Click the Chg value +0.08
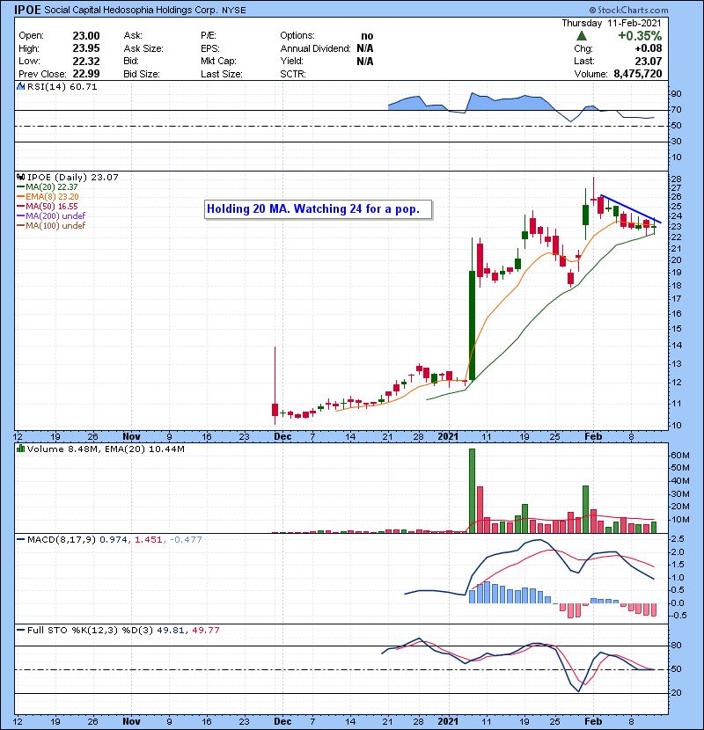704x730 pixels. pyautogui.click(x=649, y=48)
